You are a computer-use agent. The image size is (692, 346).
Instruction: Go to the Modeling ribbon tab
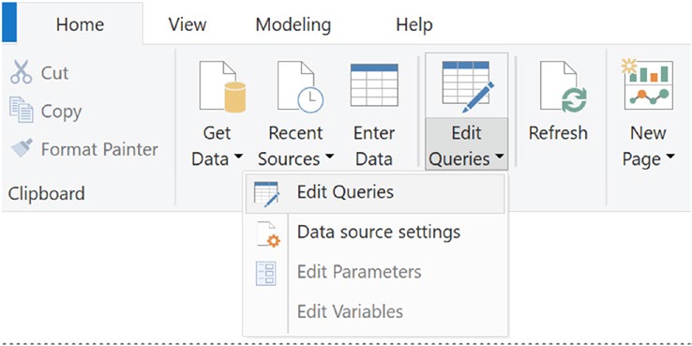click(x=293, y=24)
